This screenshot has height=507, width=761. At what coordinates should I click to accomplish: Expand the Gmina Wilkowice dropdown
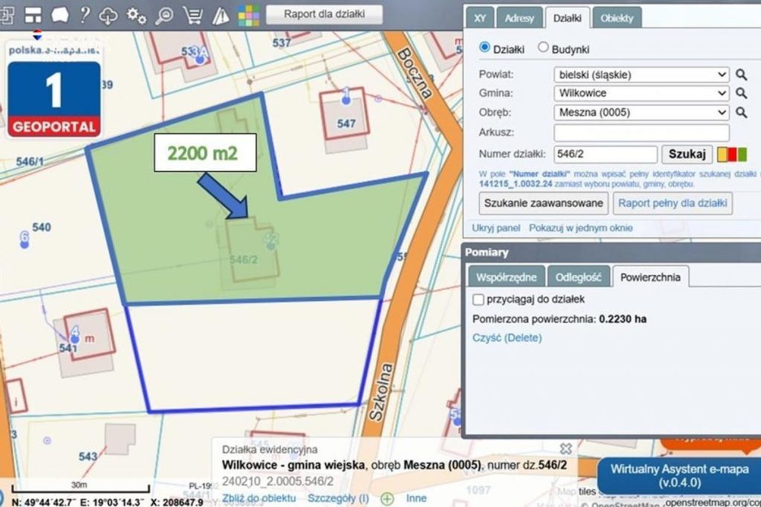[641, 93]
